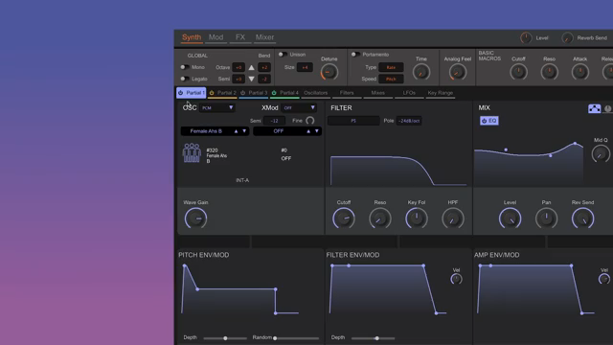The image size is (613, 345).
Task: Open the Portamento Speed Pitch selector
Action: 391,79
